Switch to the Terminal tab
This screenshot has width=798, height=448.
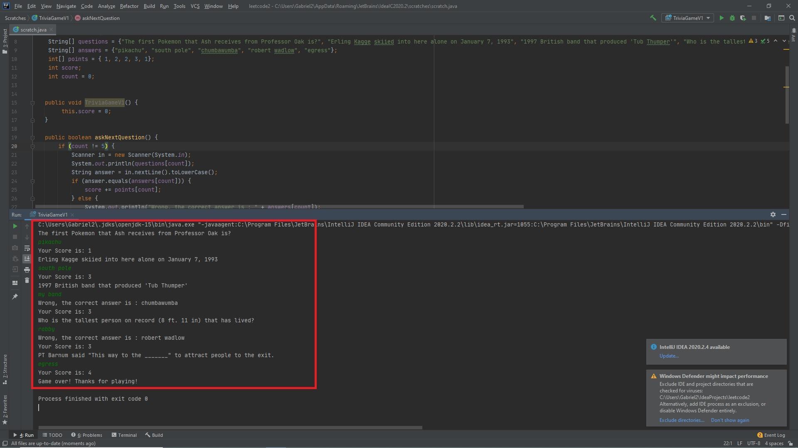click(127, 435)
